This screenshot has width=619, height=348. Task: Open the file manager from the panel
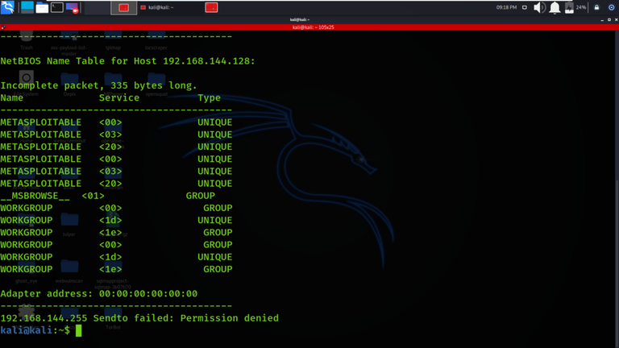[42, 7]
